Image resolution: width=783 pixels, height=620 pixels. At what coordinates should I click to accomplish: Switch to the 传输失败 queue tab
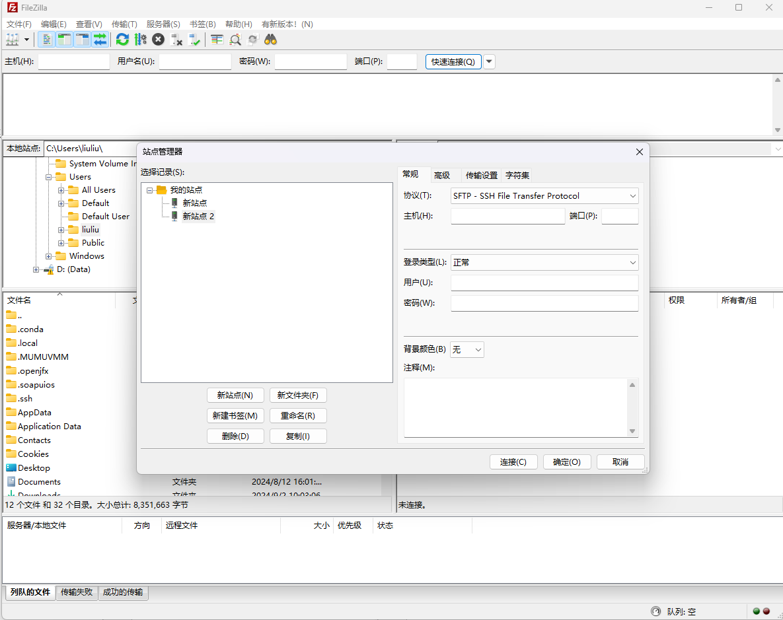pyautogui.click(x=77, y=592)
